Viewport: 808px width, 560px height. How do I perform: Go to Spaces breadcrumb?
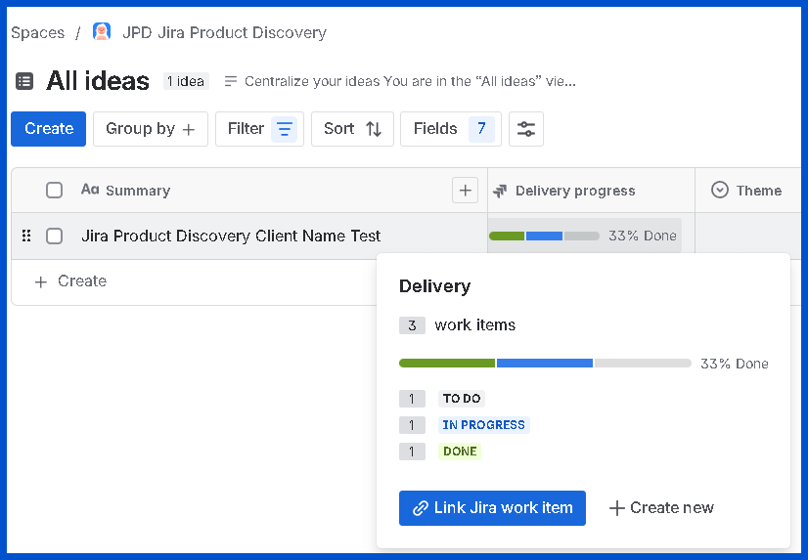tap(37, 32)
